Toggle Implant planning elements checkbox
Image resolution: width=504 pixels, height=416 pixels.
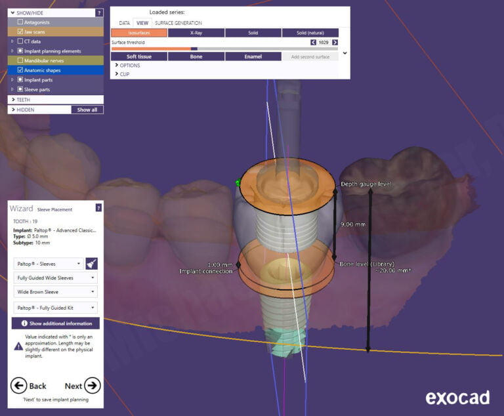pos(20,51)
